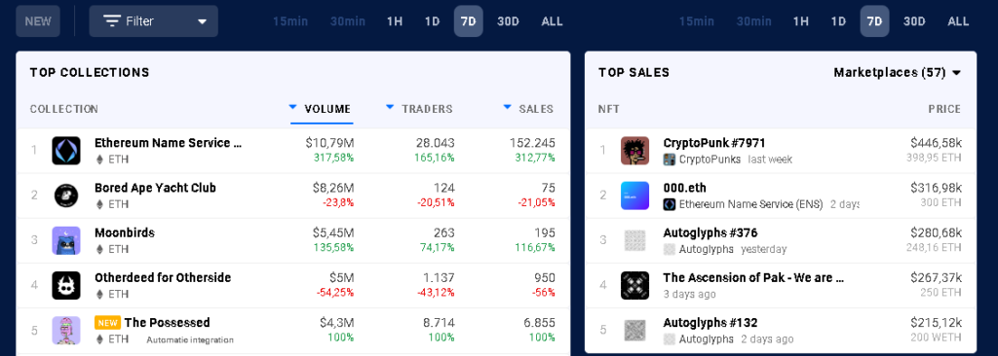Select 15min range for Top Collections
The image size is (998, 356).
pos(290,21)
